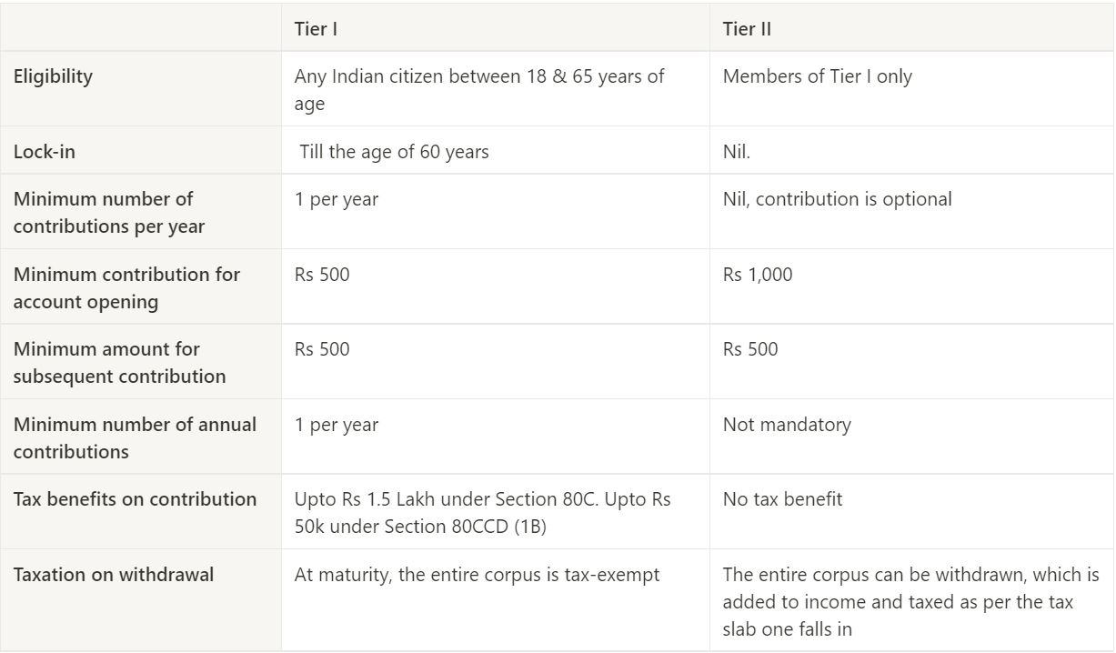This screenshot has width=1116, height=653.
Task: Click the Tier I column header
Action: click(x=316, y=28)
